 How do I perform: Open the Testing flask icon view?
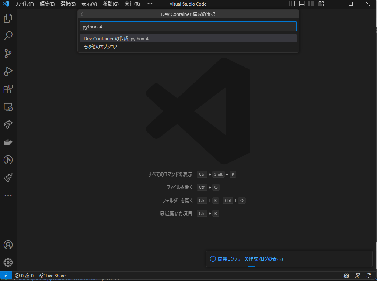pos(8,178)
